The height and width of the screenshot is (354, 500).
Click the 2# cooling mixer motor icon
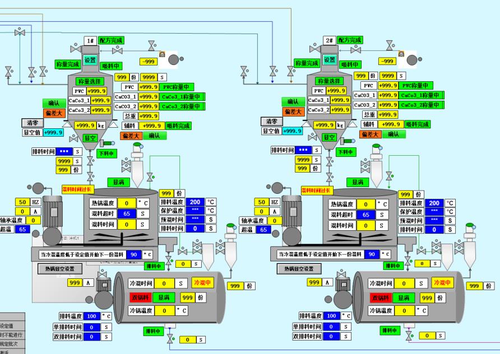[342, 283]
